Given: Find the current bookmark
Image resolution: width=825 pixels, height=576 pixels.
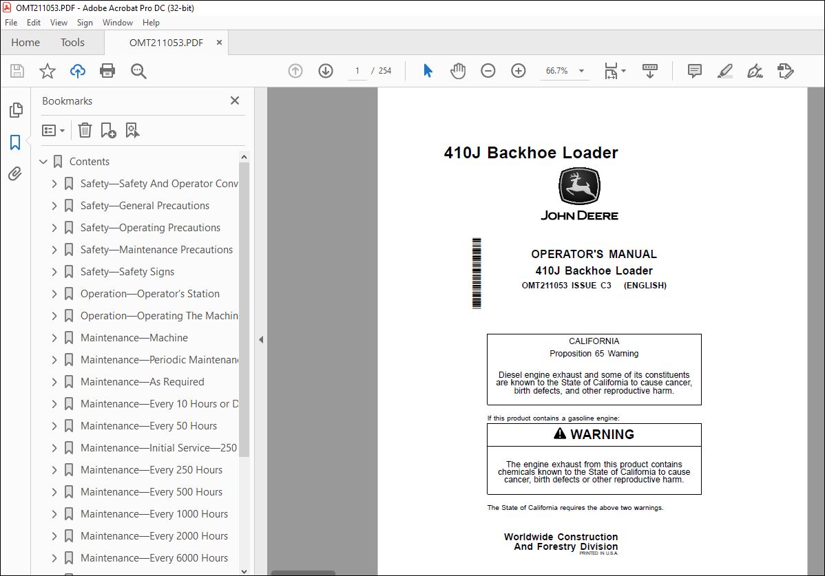Looking at the screenshot, I should pyautogui.click(x=132, y=130).
